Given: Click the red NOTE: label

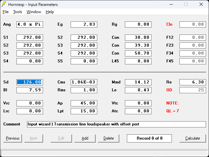Looking at the screenshot, I should coord(173,103).
